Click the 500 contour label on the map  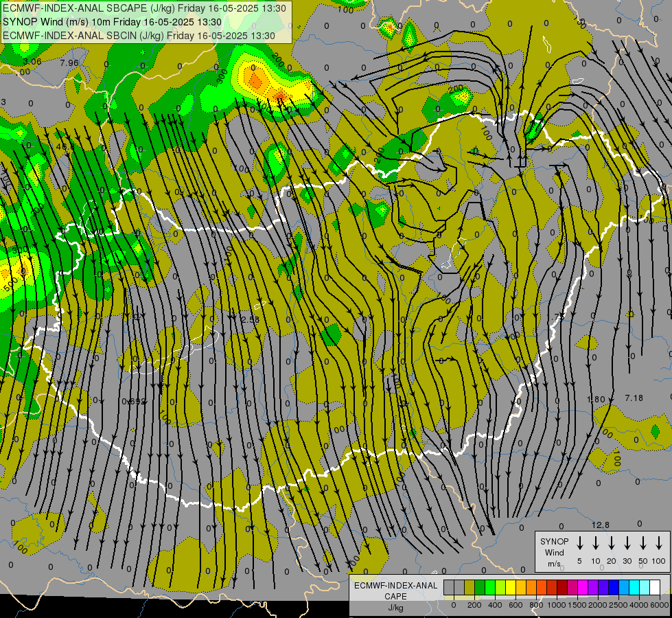coord(10,284)
